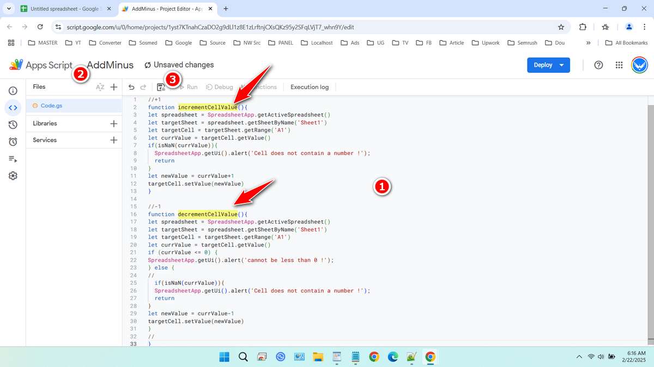Rename the project by clicking AddMinus title

(x=110, y=65)
